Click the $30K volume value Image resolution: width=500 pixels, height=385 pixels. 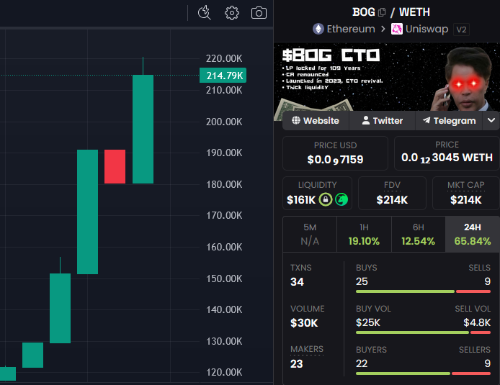(x=304, y=323)
